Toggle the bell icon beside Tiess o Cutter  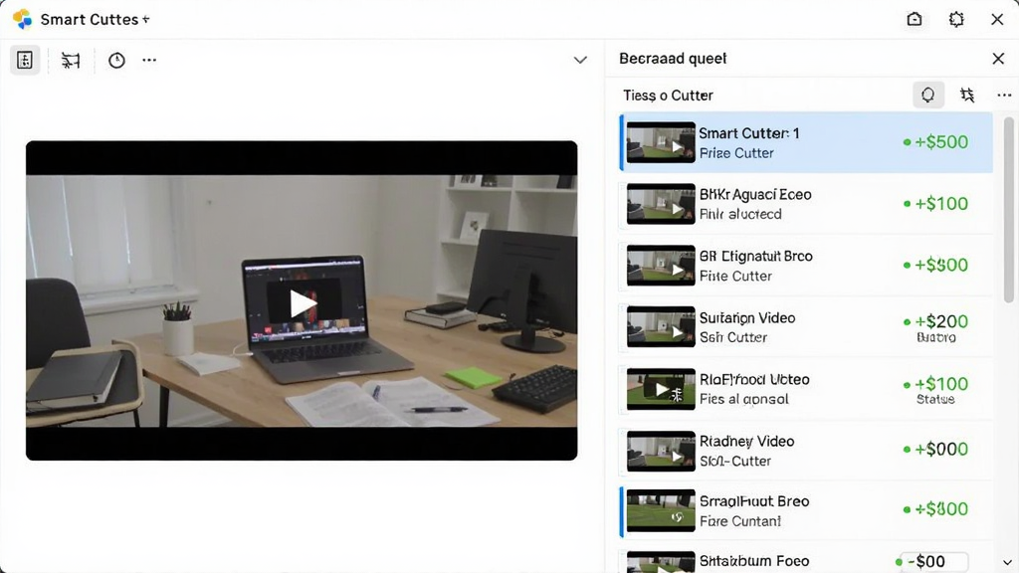(928, 95)
